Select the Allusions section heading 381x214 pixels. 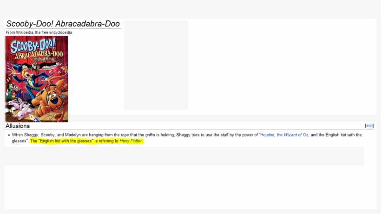[x=18, y=126]
